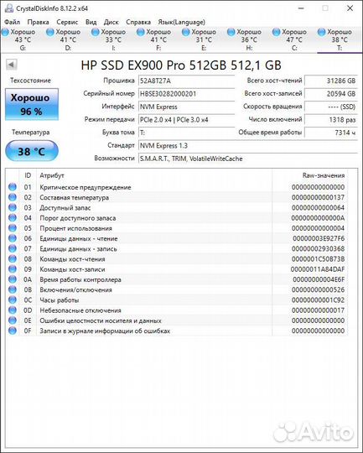Select the Доступный запас attribute text

[65, 208]
